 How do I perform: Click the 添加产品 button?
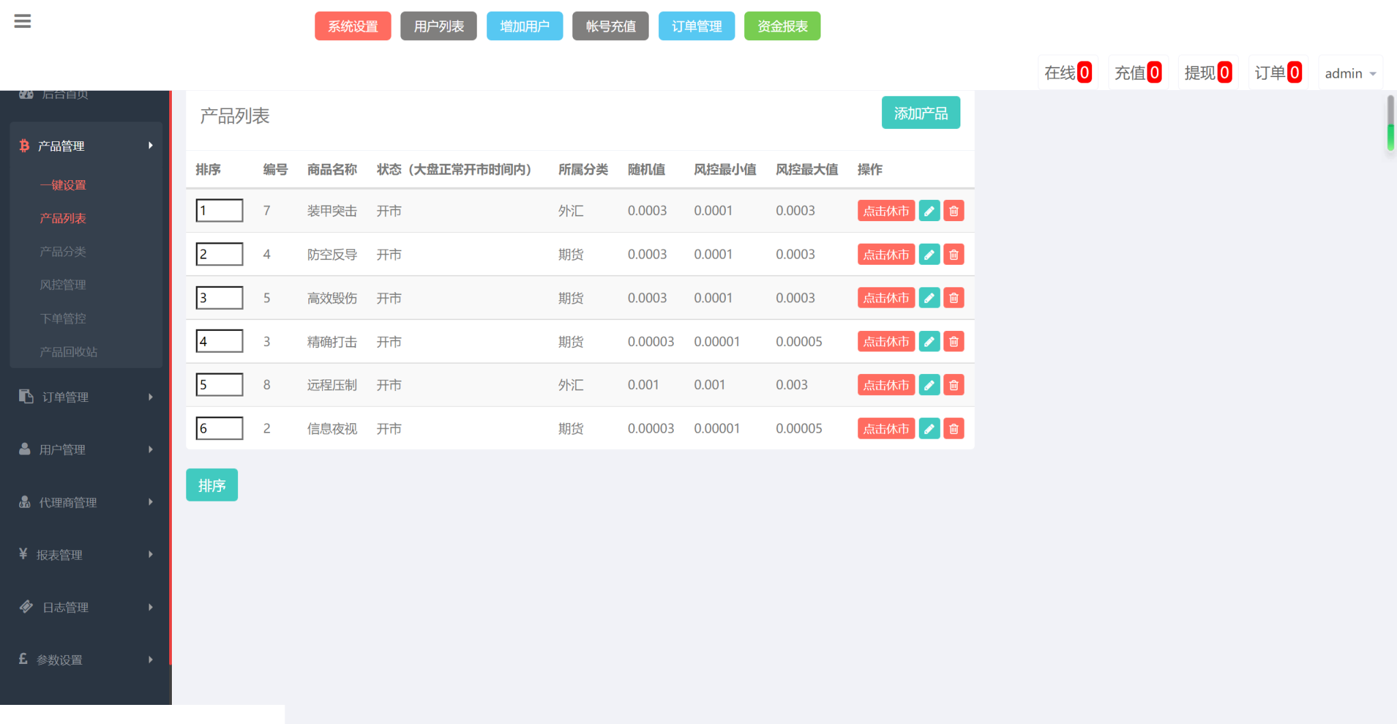pyautogui.click(x=921, y=113)
